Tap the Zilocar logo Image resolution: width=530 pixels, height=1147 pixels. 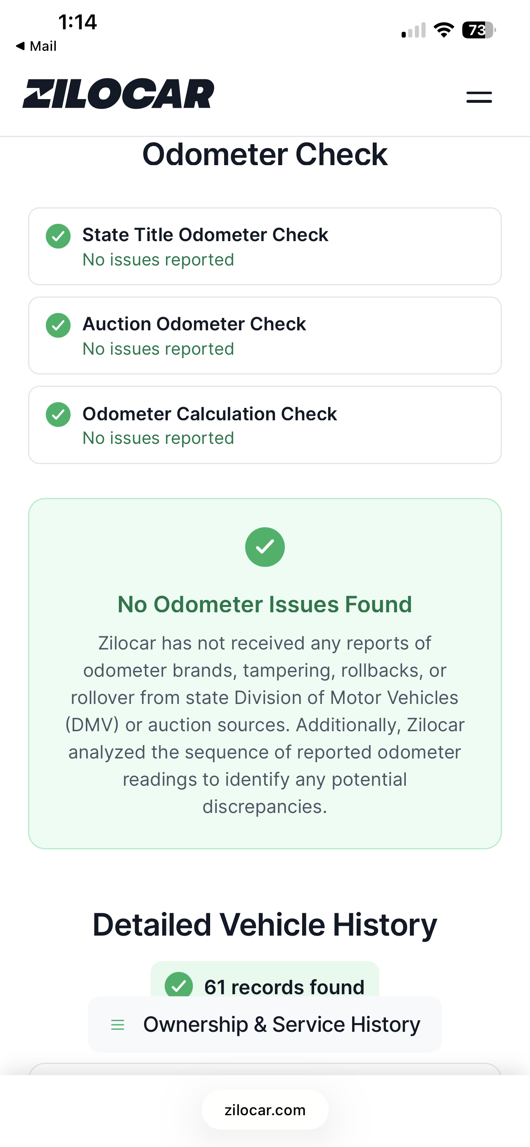[x=118, y=94]
